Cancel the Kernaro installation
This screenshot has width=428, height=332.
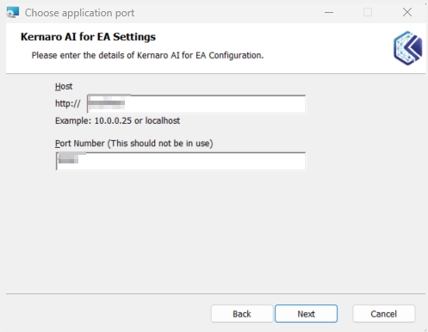point(384,314)
